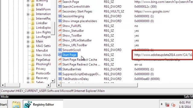This screenshot has height=108, width=193.
Task: Click the muted volume tray icon
Action: [x=173, y=105]
